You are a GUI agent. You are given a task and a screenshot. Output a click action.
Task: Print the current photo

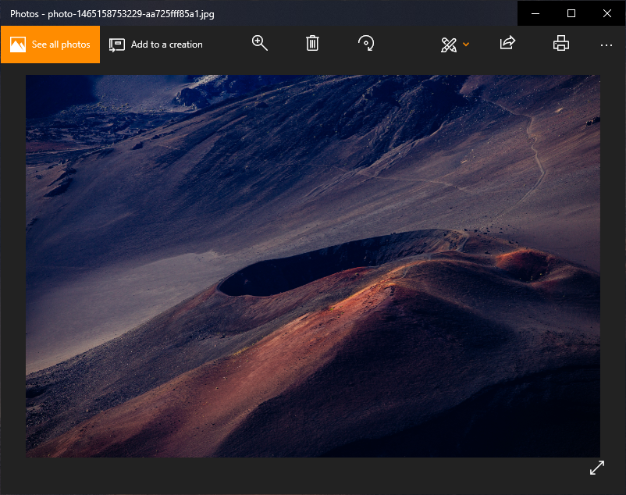[560, 44]
